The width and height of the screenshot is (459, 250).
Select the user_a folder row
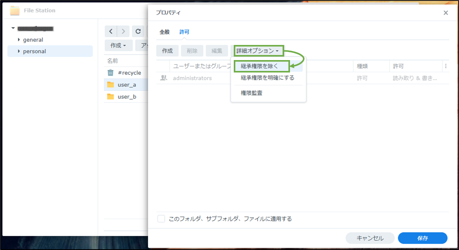pos(126,84)
